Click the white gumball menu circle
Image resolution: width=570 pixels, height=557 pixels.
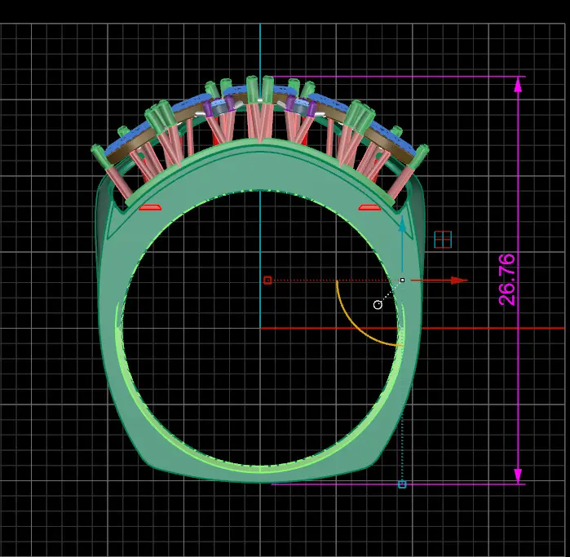378,305
